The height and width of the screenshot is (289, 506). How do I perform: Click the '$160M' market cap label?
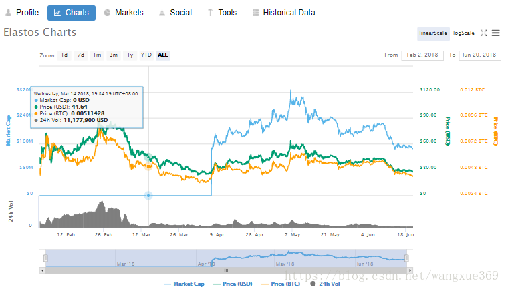(25, 141)
